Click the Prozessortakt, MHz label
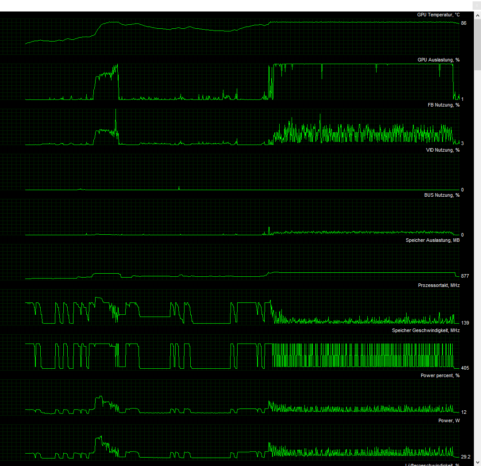 [439, 285]
